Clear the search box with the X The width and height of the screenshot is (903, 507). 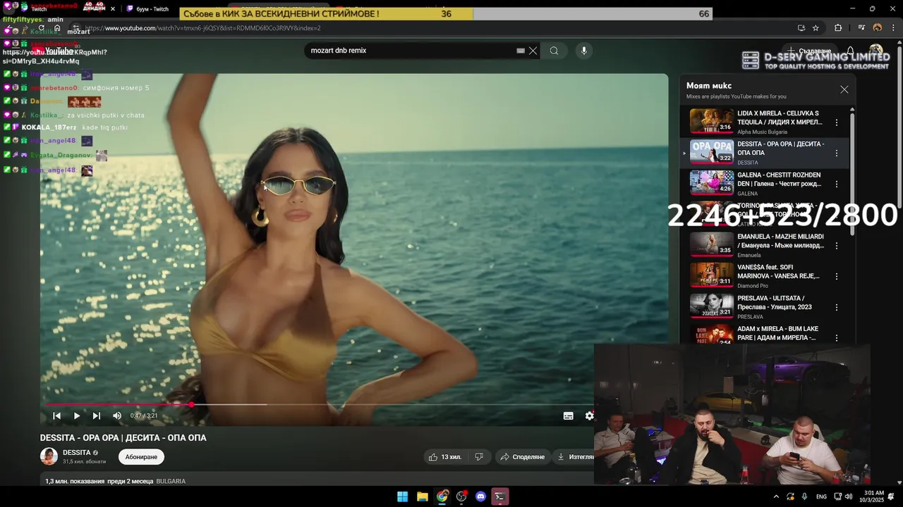pos(533,51)
